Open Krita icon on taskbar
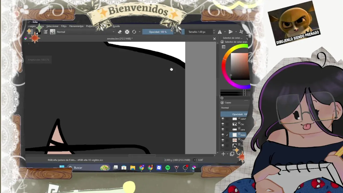 [x=194, y=168]
